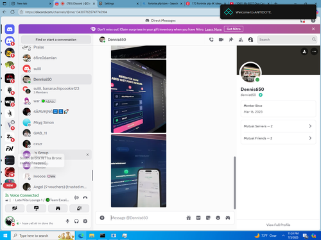The height and width of the screenshot is (240, 321).
Task: Start a voice call with Dennis650
Action: 211,40
